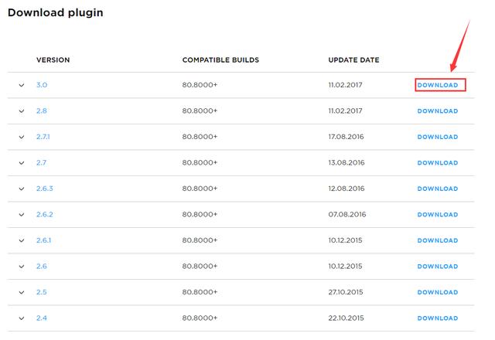Expand version 2.8 row chevron
Screen dimensions: 495x340
coord(22,111)
